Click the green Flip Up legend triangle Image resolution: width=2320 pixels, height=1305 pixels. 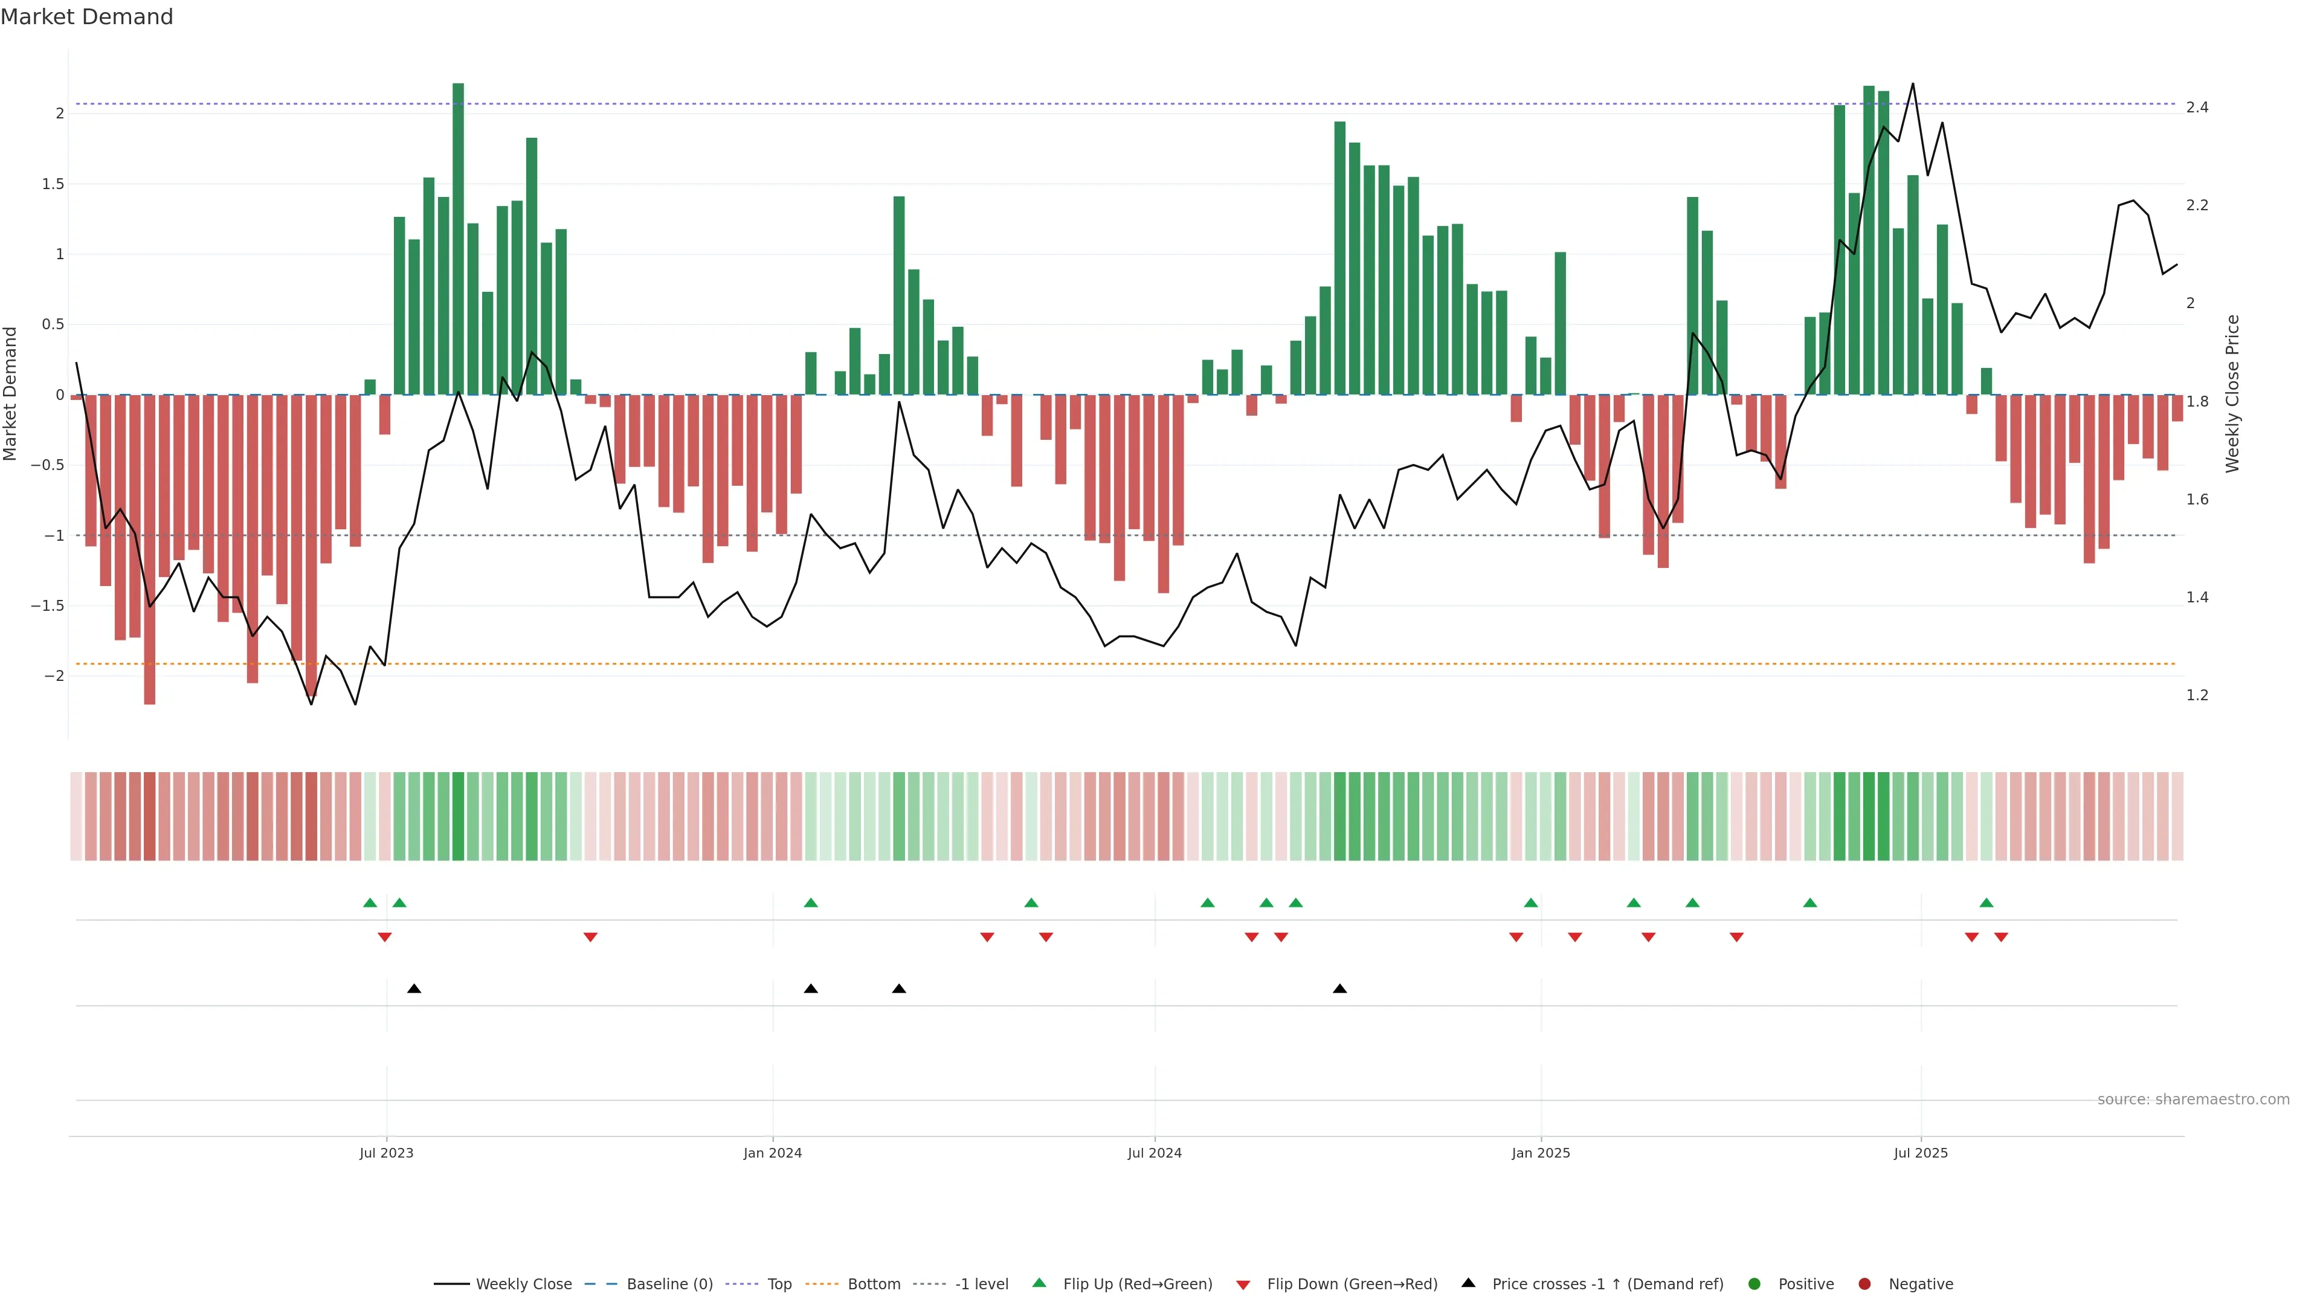pyautogui.click(x=1039, y=1283)
